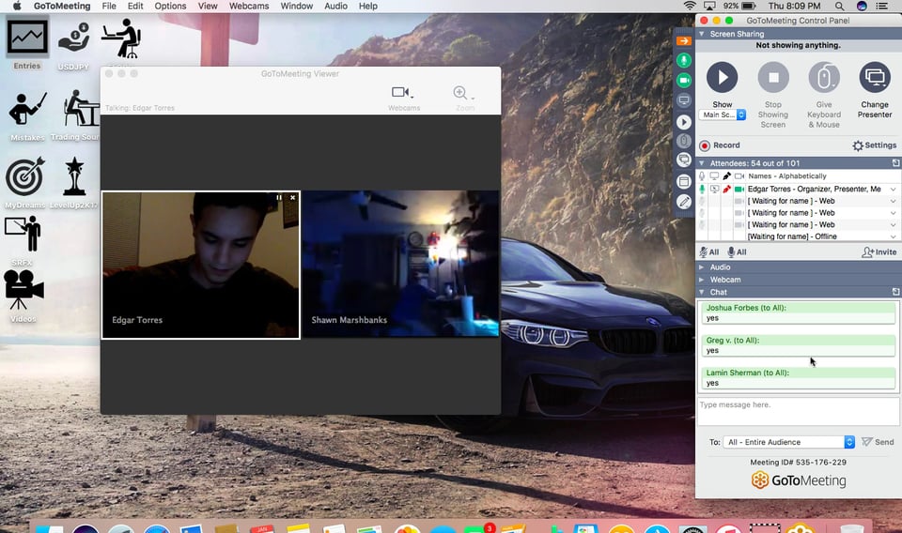Click Lamin Sherman chat message
Screen dimensions: 902x533
click(x=798, y=378)
